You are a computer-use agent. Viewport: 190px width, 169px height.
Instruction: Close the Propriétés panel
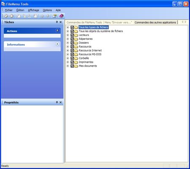60,102
